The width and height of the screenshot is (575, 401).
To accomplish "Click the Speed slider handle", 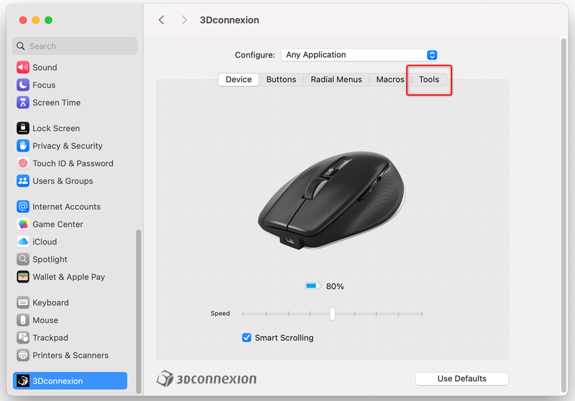I will [332, 314].
